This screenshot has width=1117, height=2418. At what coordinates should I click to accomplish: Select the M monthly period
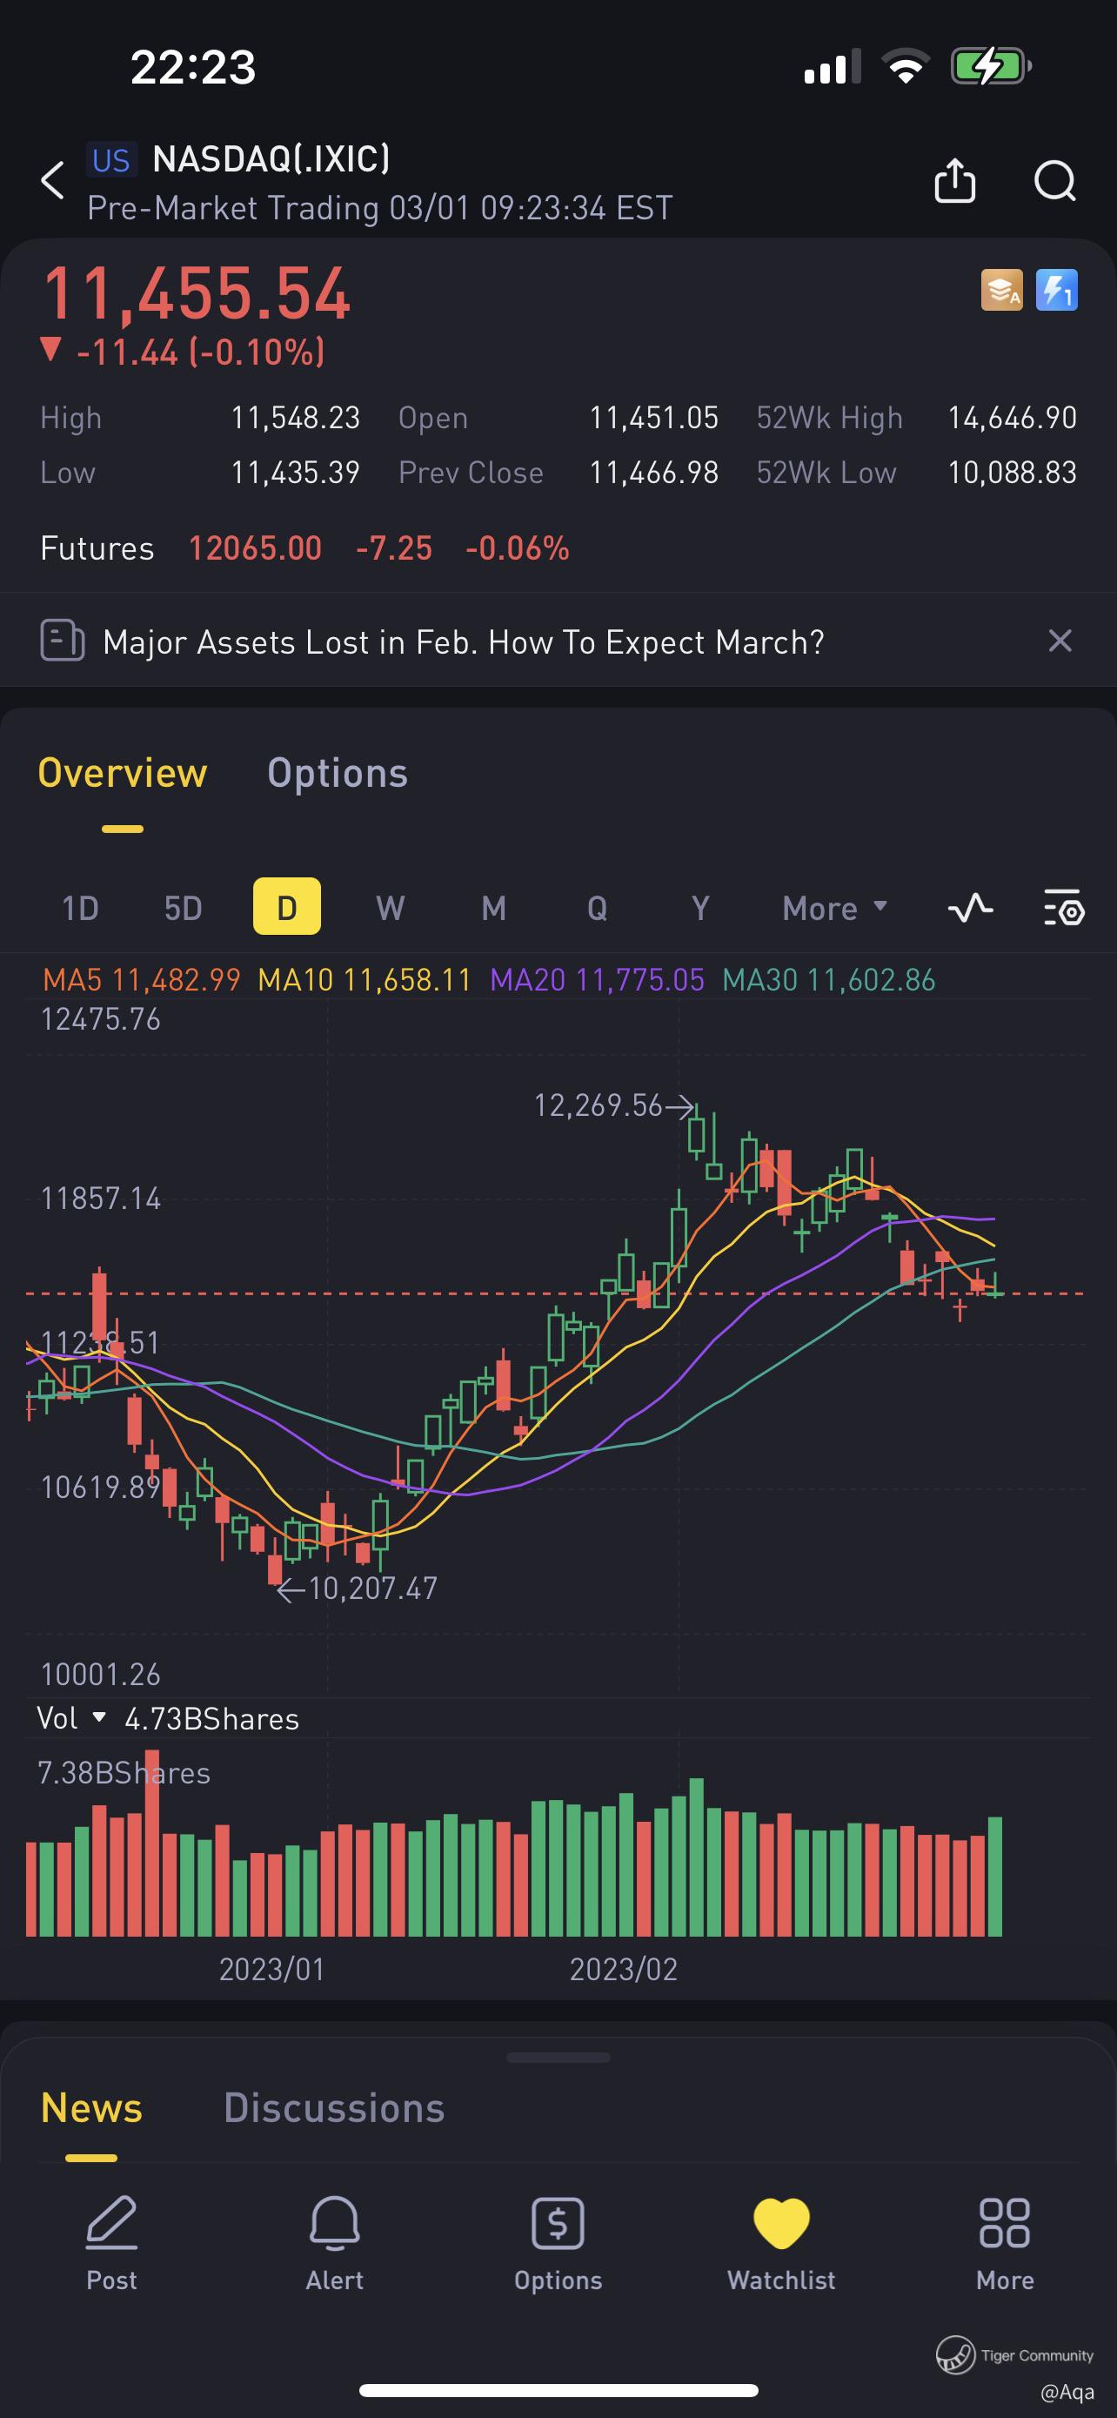[x=493, y=908]
